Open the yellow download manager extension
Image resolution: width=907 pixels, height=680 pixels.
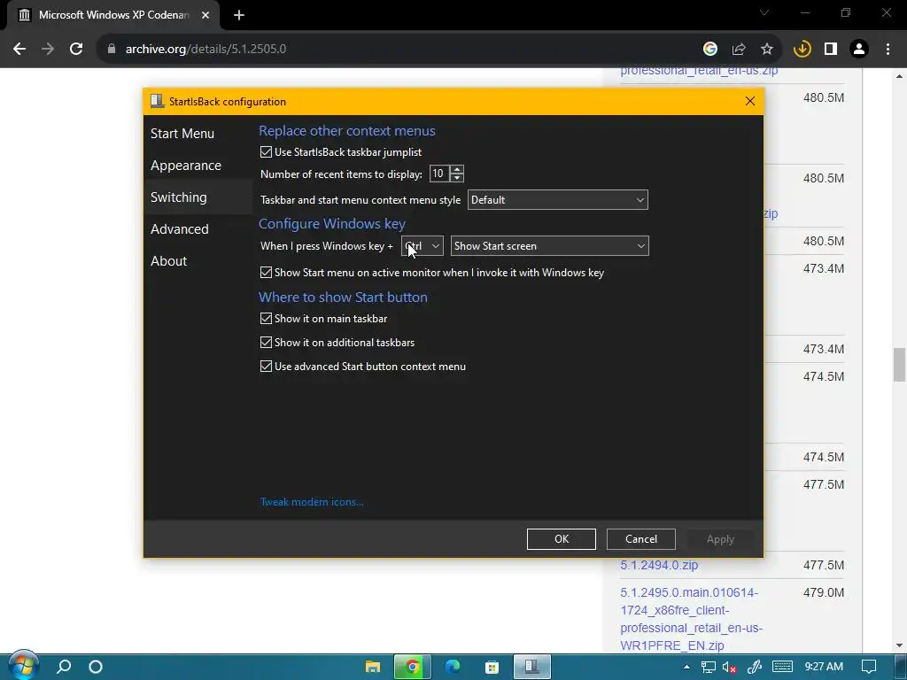coord(802,50)
